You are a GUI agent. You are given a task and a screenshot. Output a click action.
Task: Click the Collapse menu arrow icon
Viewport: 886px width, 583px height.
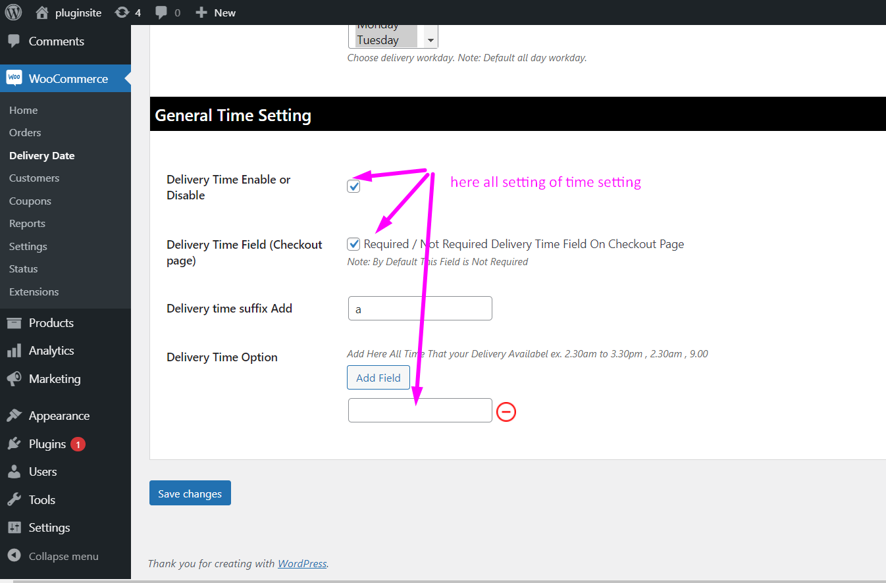pyautogui.click(x=14, y=556)
